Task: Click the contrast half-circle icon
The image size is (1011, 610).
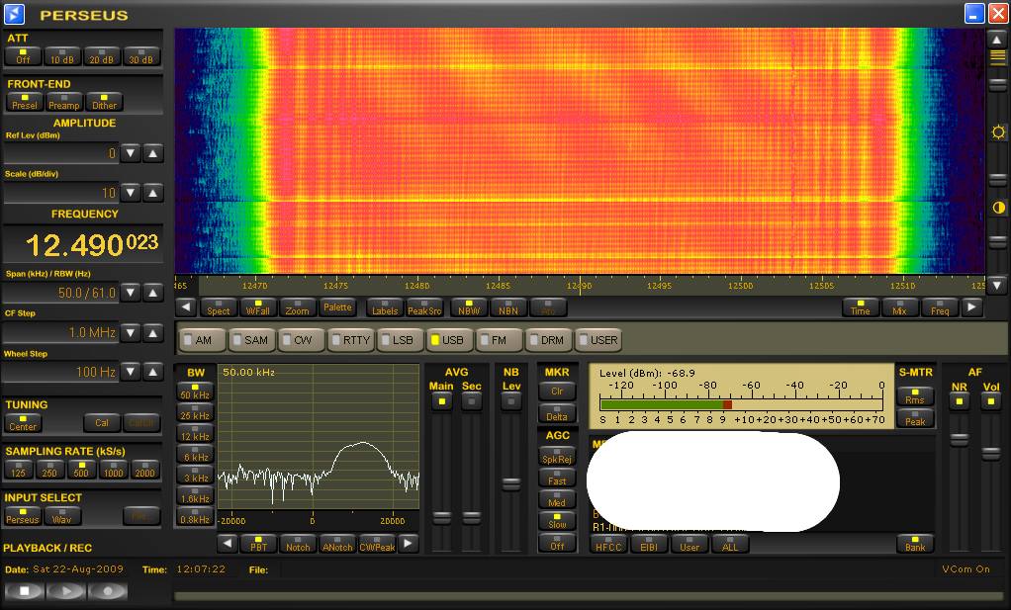Action: [998, 208]
